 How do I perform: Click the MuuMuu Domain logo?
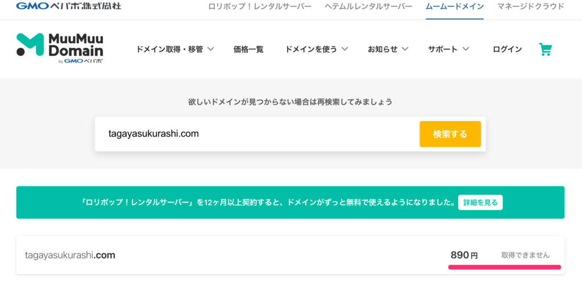(x=60, y=48)
